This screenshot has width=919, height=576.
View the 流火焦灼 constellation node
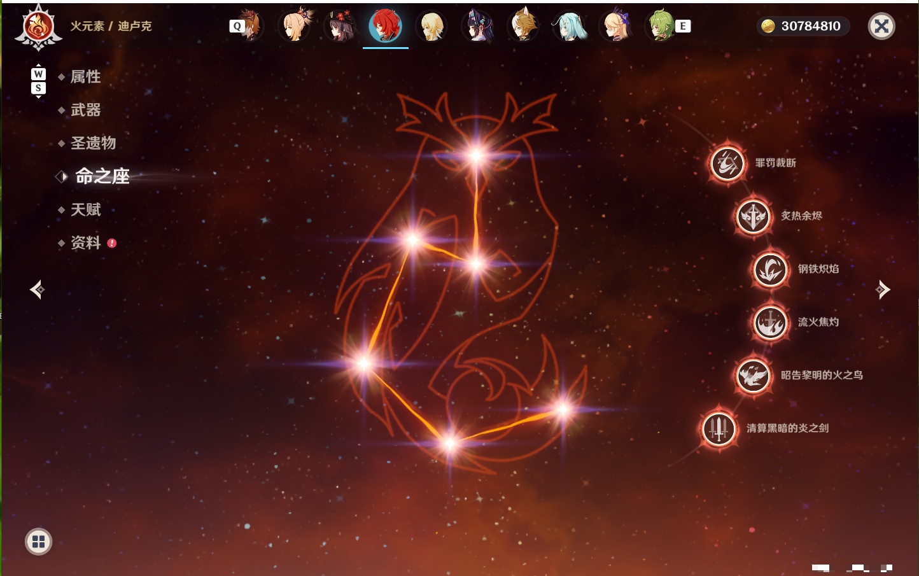pyautogui.click(x=771, y=322)
